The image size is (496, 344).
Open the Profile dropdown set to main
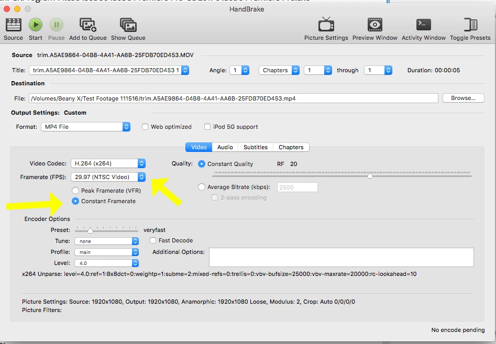point(107,252)
